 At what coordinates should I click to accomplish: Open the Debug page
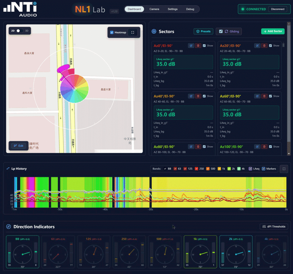190,9
